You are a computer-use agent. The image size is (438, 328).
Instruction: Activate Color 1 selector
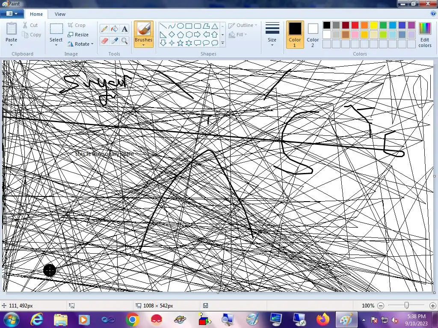coord(295,35)
